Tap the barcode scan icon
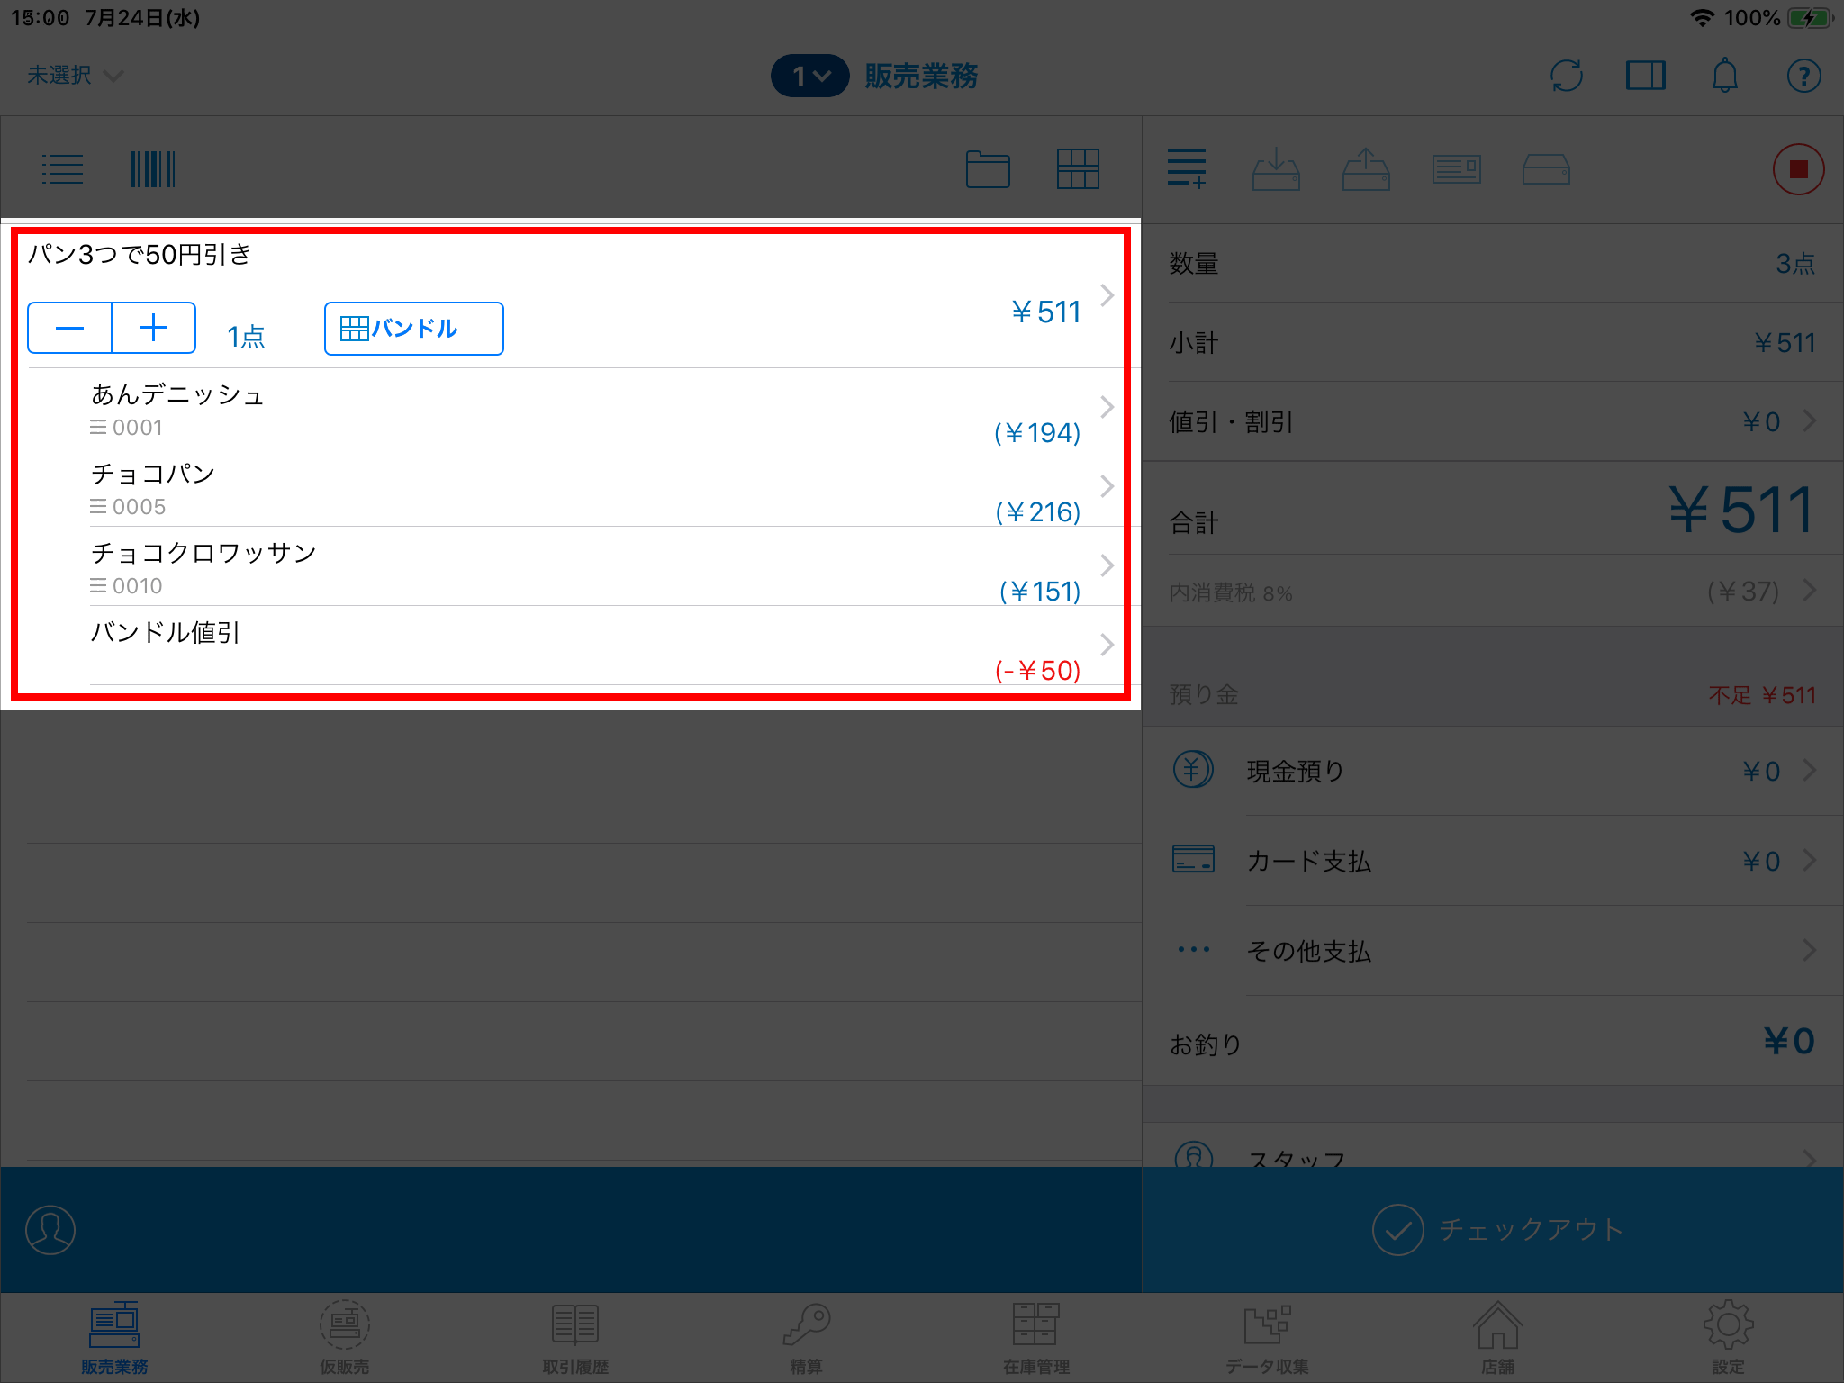Image resolution: width=1844 pixels, height=1383 pixels. pos(152,169)
